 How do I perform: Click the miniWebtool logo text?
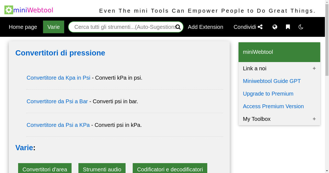tap(33, 10)
